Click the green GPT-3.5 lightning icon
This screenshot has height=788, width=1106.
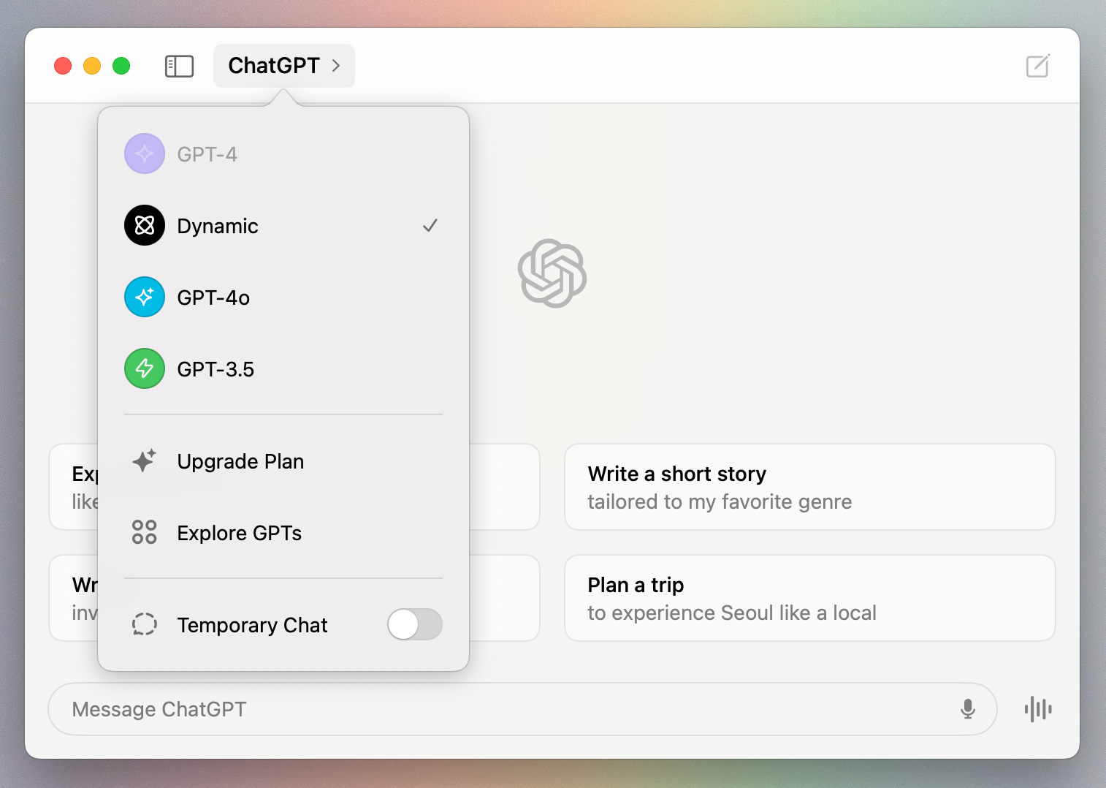[x=145, y=368]
